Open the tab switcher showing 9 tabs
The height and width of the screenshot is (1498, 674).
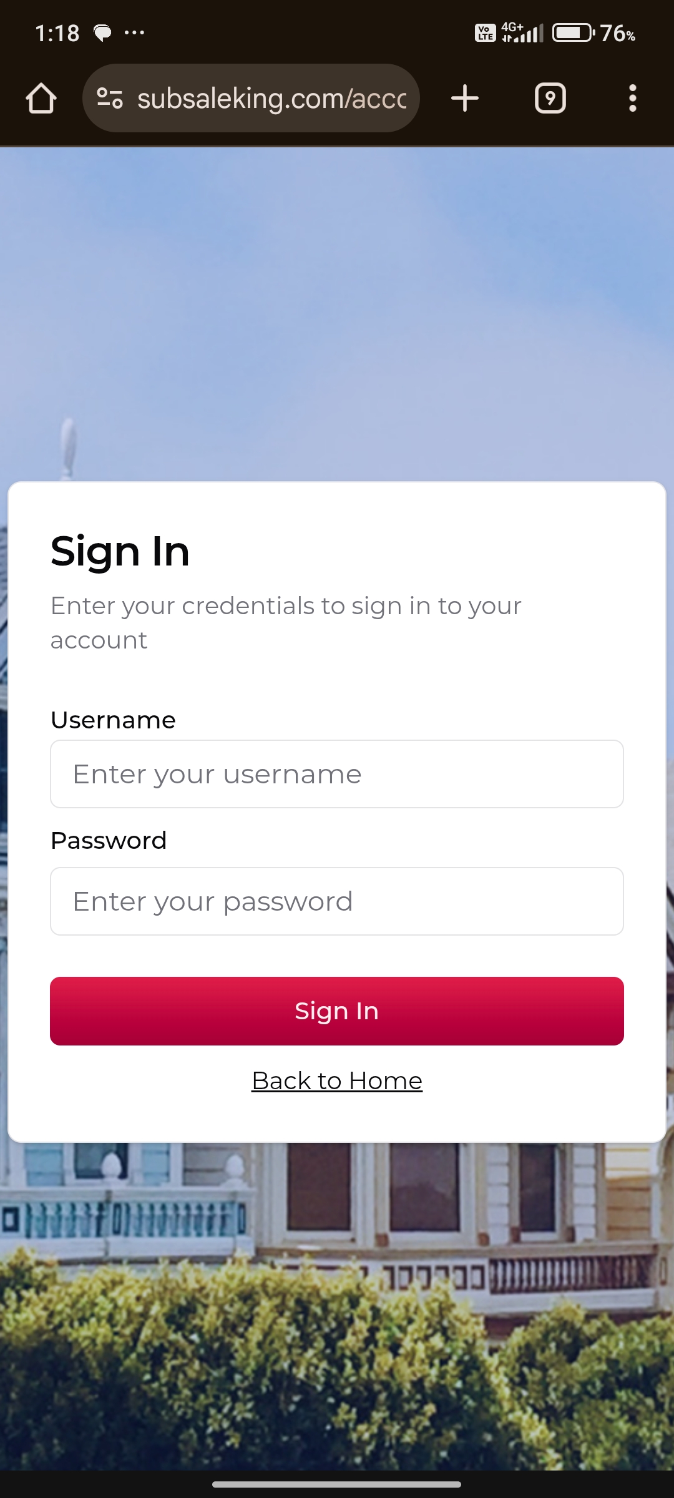(x=550, y=99)
